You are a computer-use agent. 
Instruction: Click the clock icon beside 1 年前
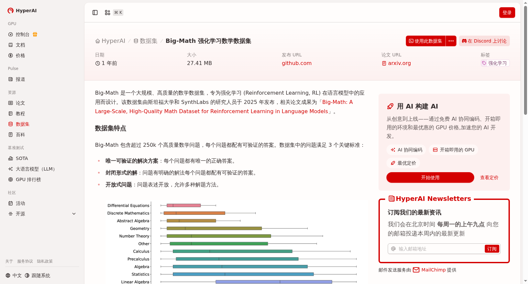[98, 63]
